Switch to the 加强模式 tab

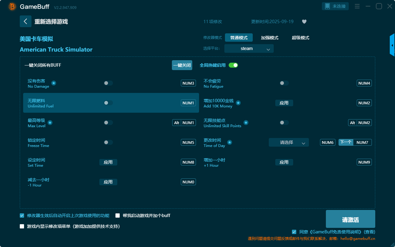point(270,38)
